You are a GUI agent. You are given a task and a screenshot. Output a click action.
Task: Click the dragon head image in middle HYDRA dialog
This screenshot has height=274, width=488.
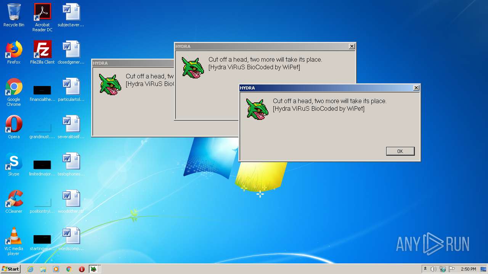[193, 68]
